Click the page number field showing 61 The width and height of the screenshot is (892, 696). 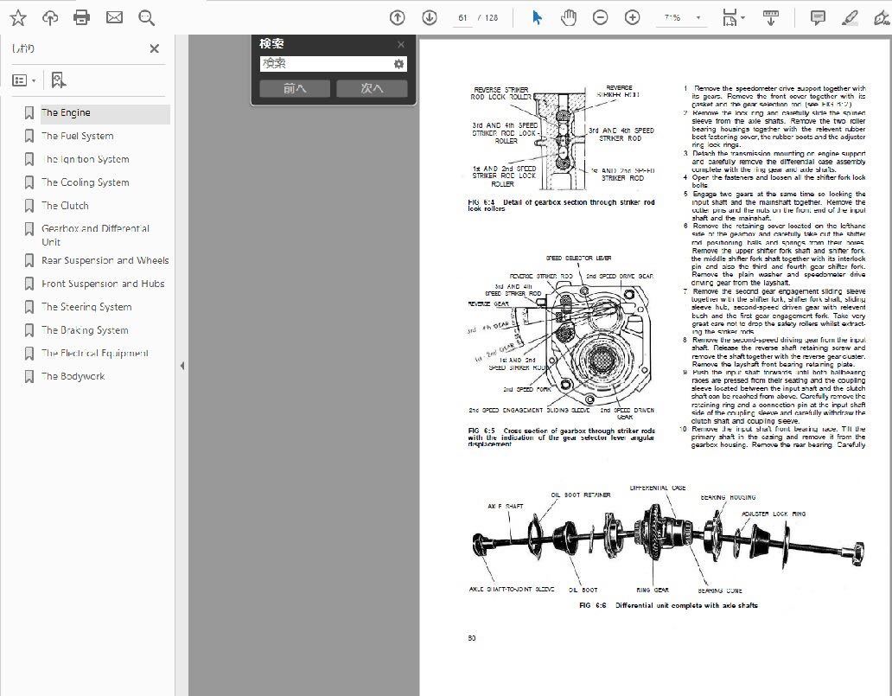coord(462,18)
